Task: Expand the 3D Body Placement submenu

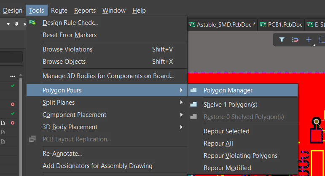Action: click(107, 127)
